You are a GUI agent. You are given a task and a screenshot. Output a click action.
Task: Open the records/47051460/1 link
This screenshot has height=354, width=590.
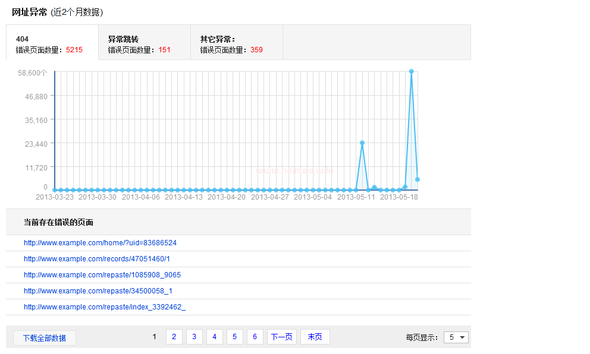click(x=96, y=259)
